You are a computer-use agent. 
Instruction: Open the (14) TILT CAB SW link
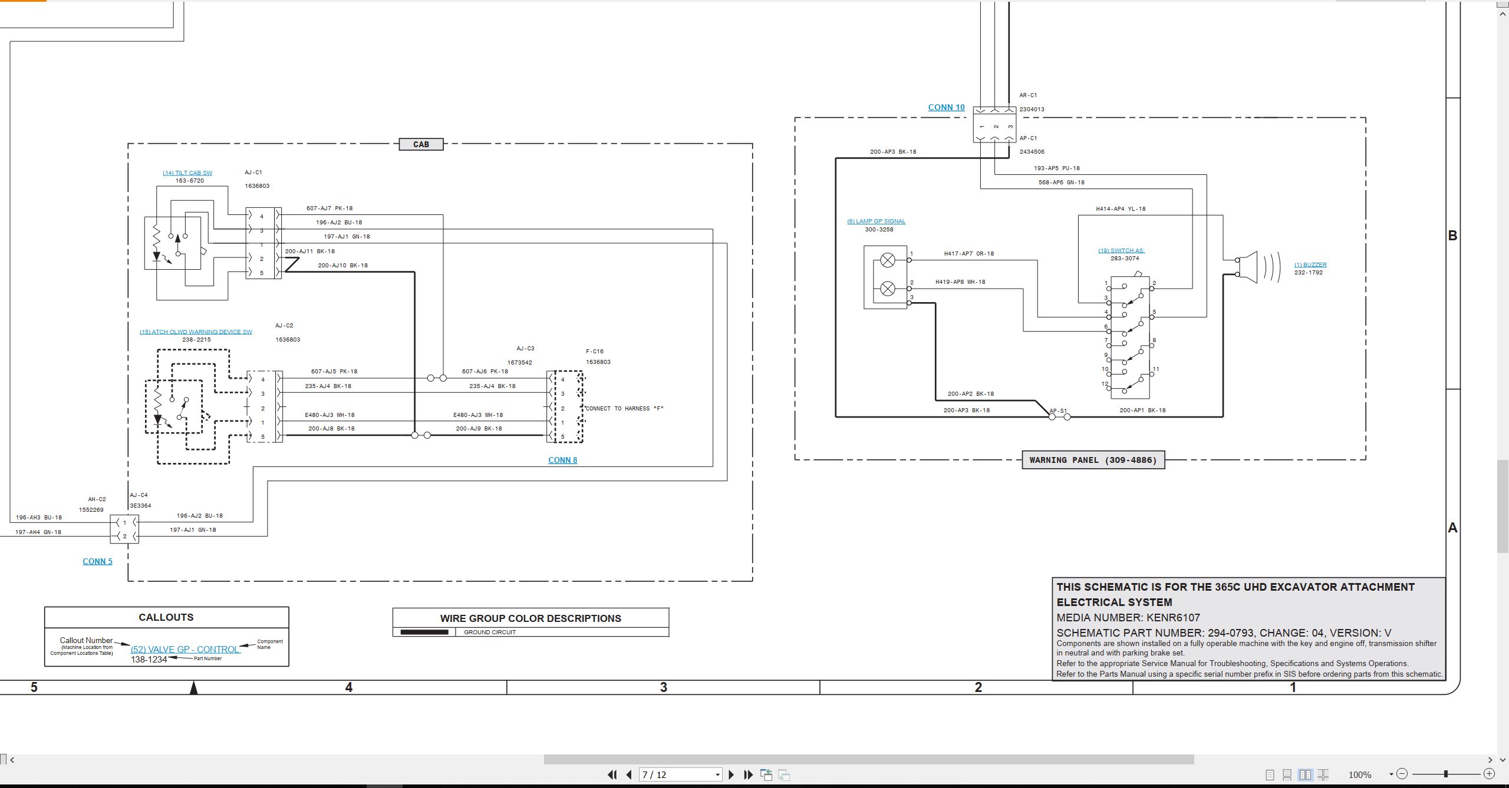(x=187, y=173)
